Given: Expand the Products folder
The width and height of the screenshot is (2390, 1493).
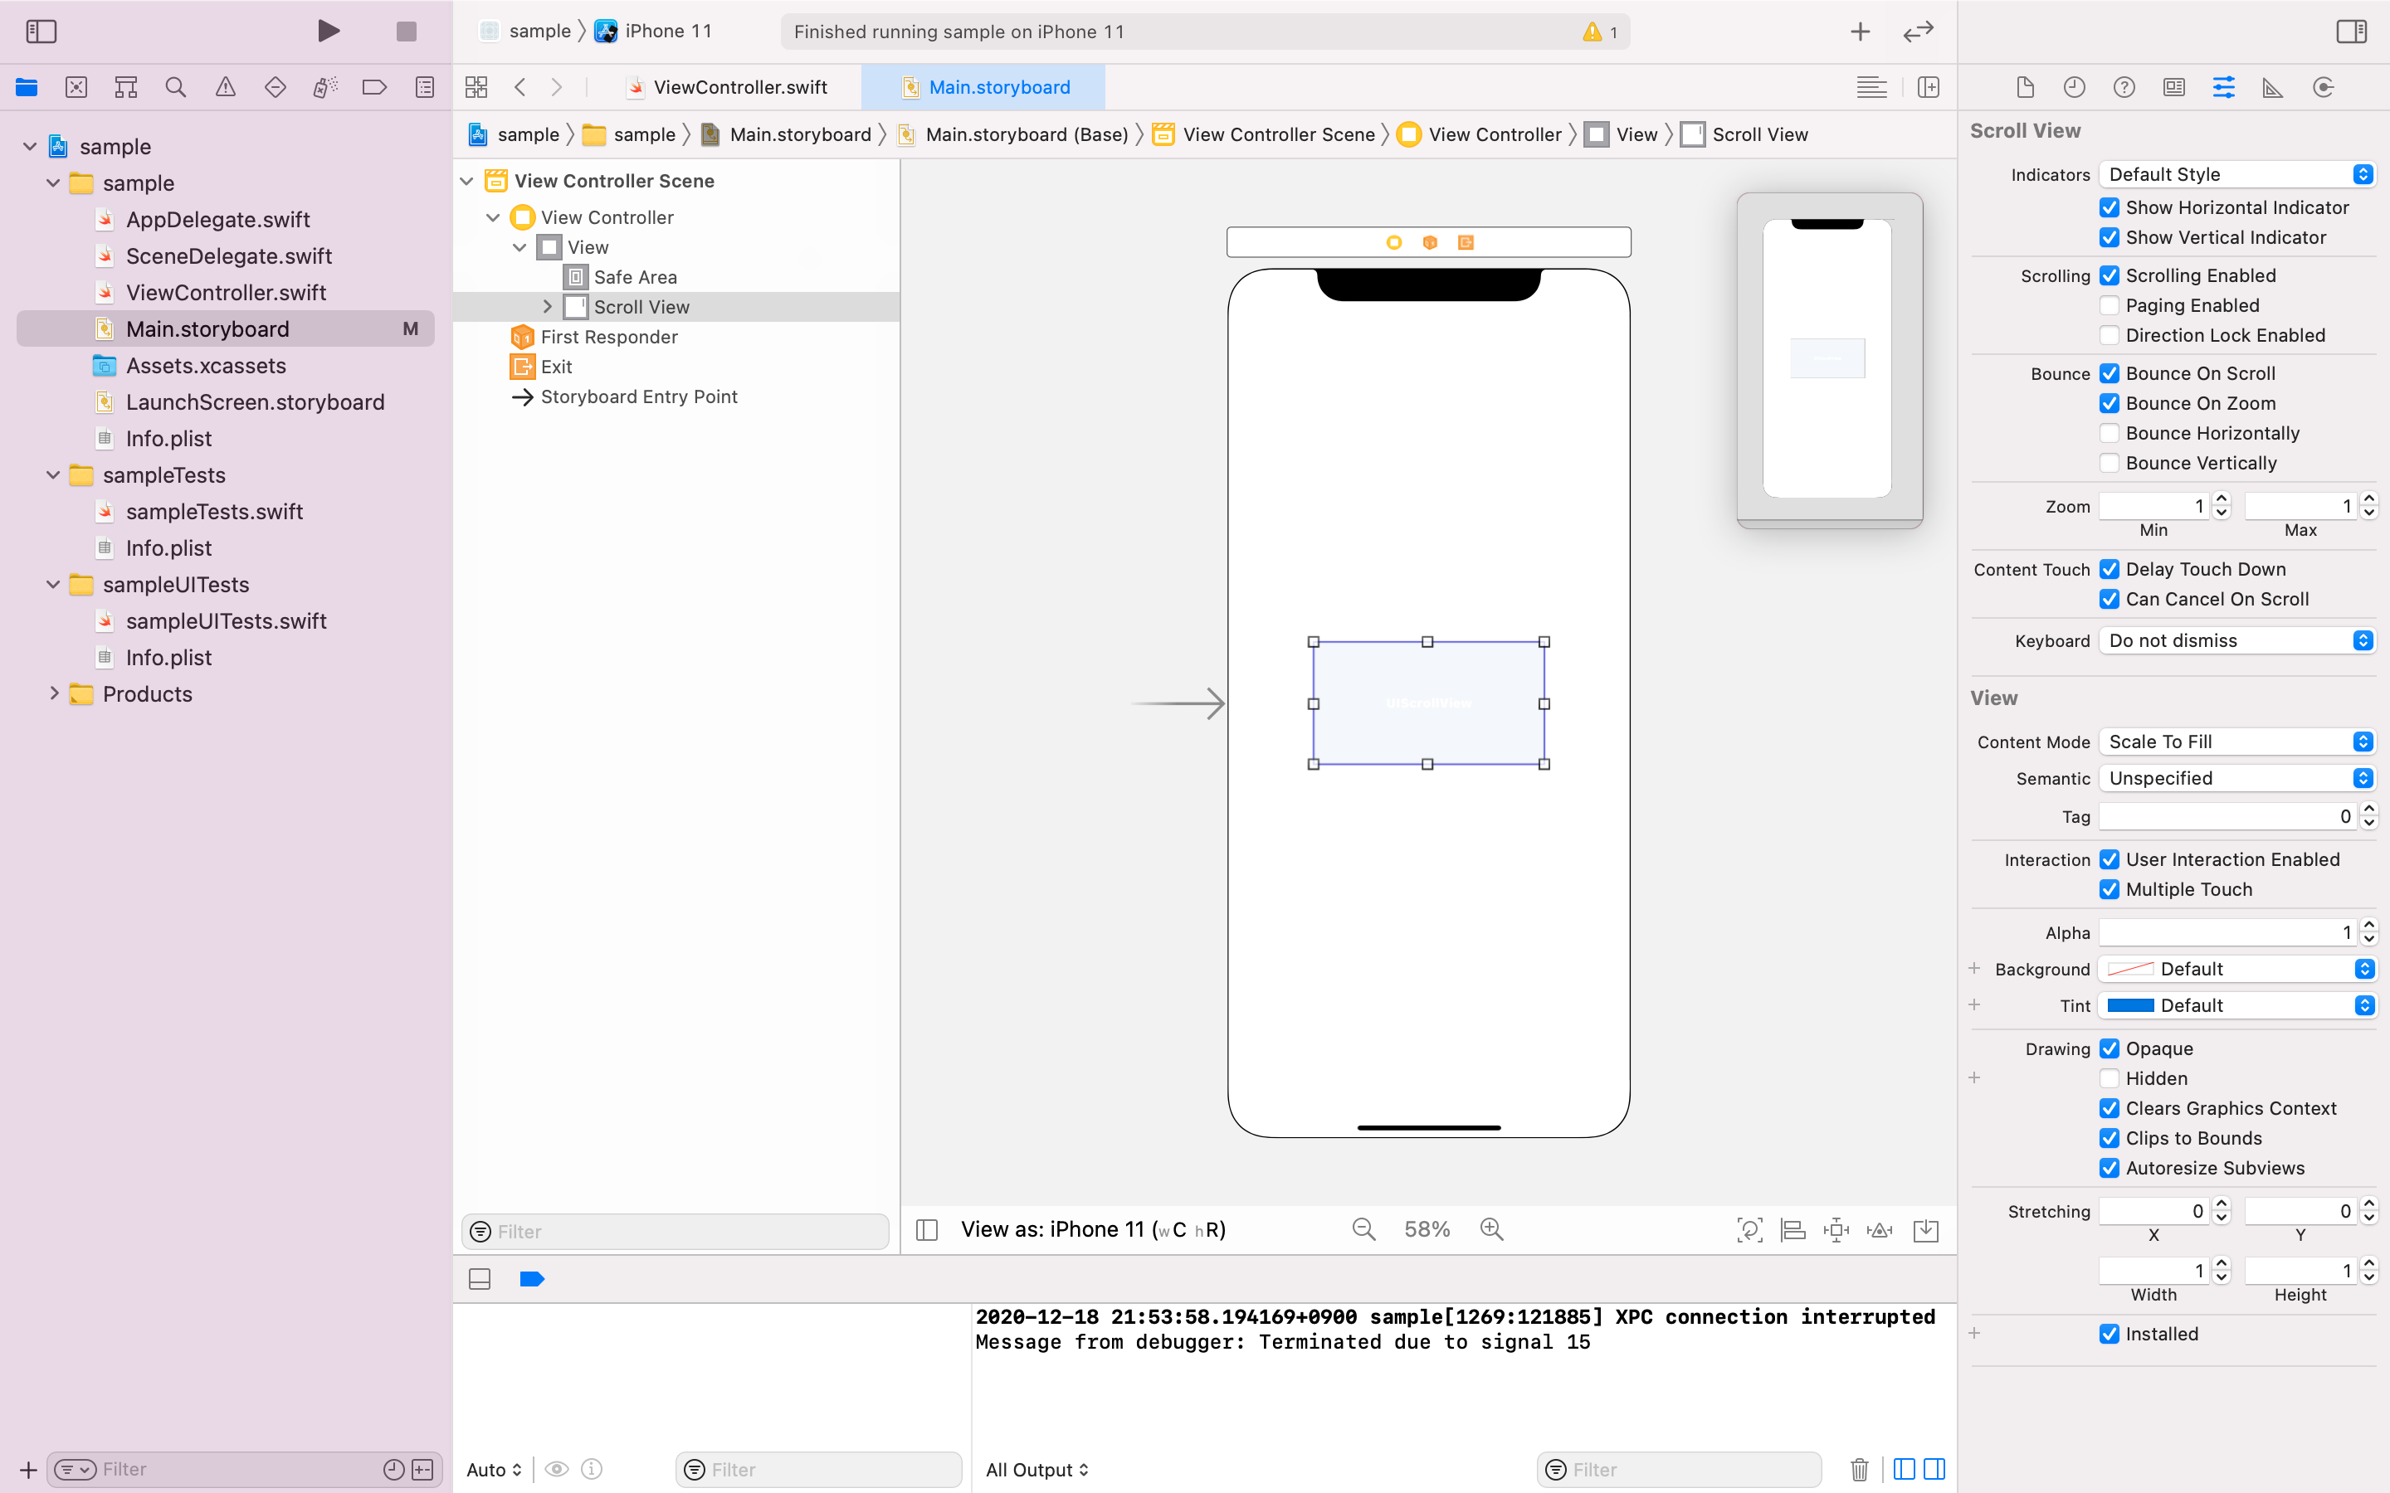Looking at the screenshot, I should click(x=54, y=694).
